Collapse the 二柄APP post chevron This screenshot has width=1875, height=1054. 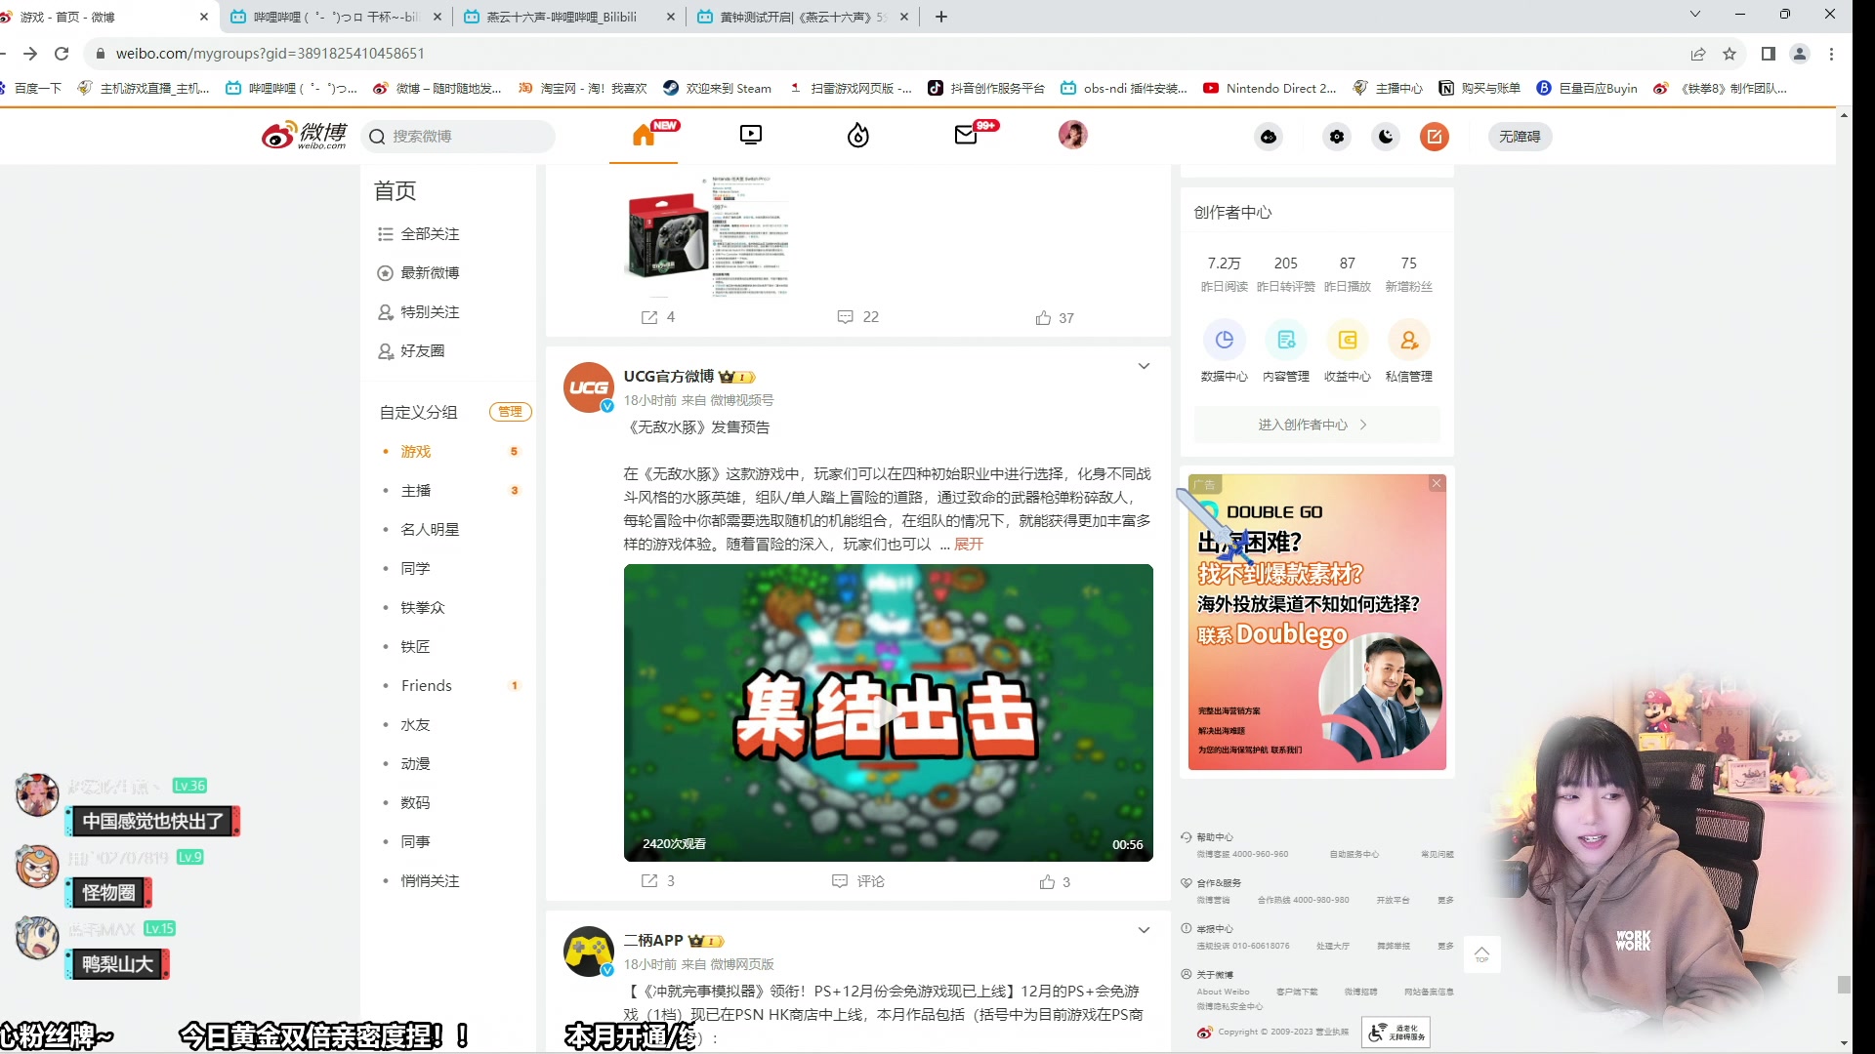coord(1144,930)
